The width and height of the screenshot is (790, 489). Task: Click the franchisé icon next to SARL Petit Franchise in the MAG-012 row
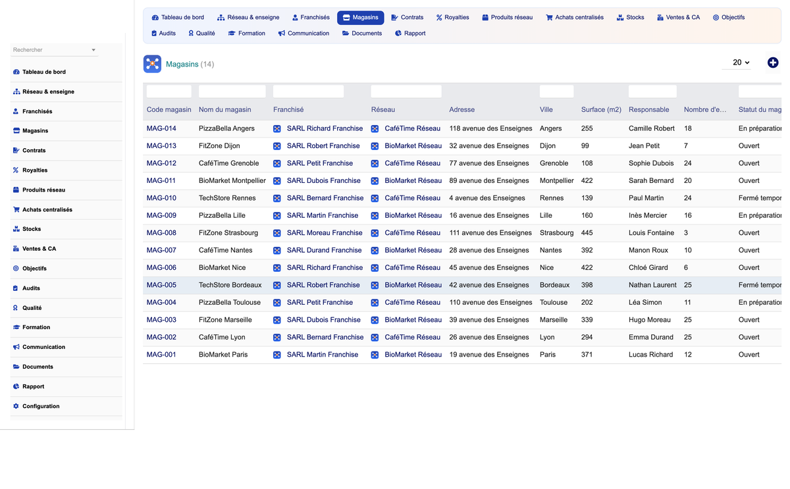click(277, 163)
